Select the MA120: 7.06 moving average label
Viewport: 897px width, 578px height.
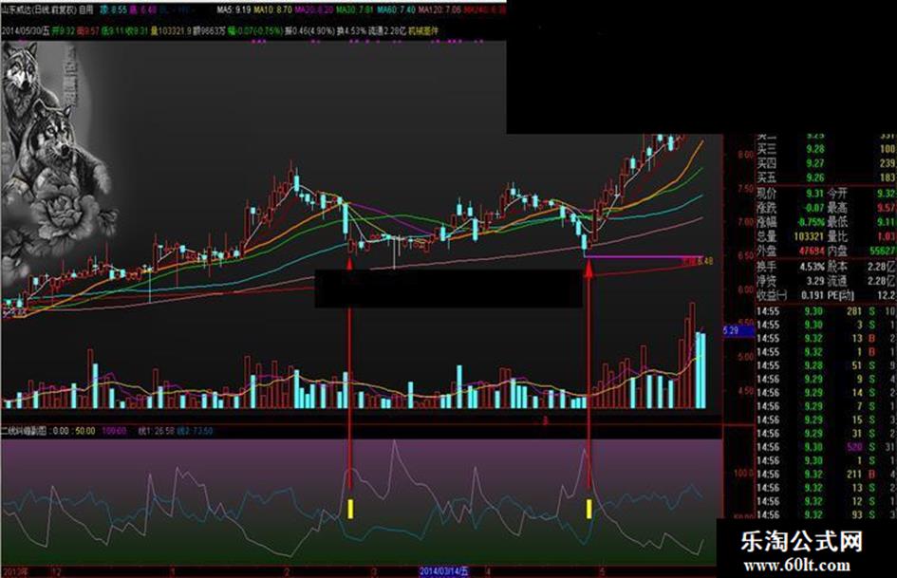pos(439,9)
